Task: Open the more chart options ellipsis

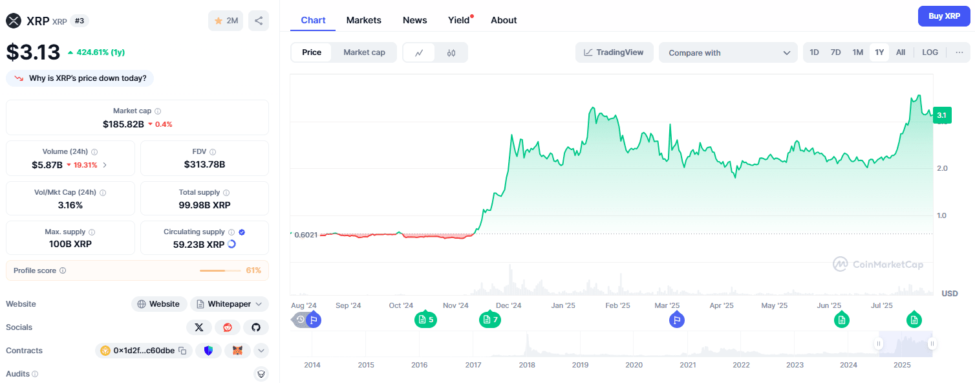Action: [959, 52]
